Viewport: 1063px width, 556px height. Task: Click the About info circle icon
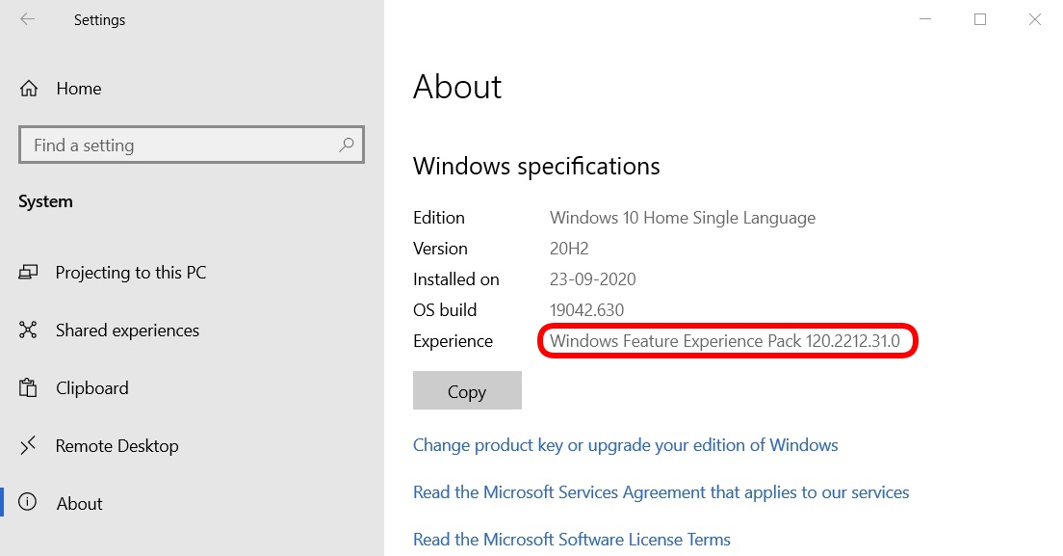point(27,502)
